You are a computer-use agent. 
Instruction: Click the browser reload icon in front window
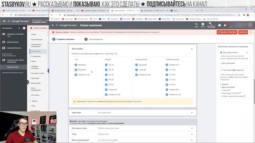60,15
